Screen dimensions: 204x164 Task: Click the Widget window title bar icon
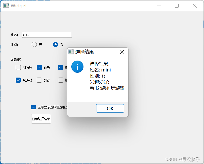point(6,5)
